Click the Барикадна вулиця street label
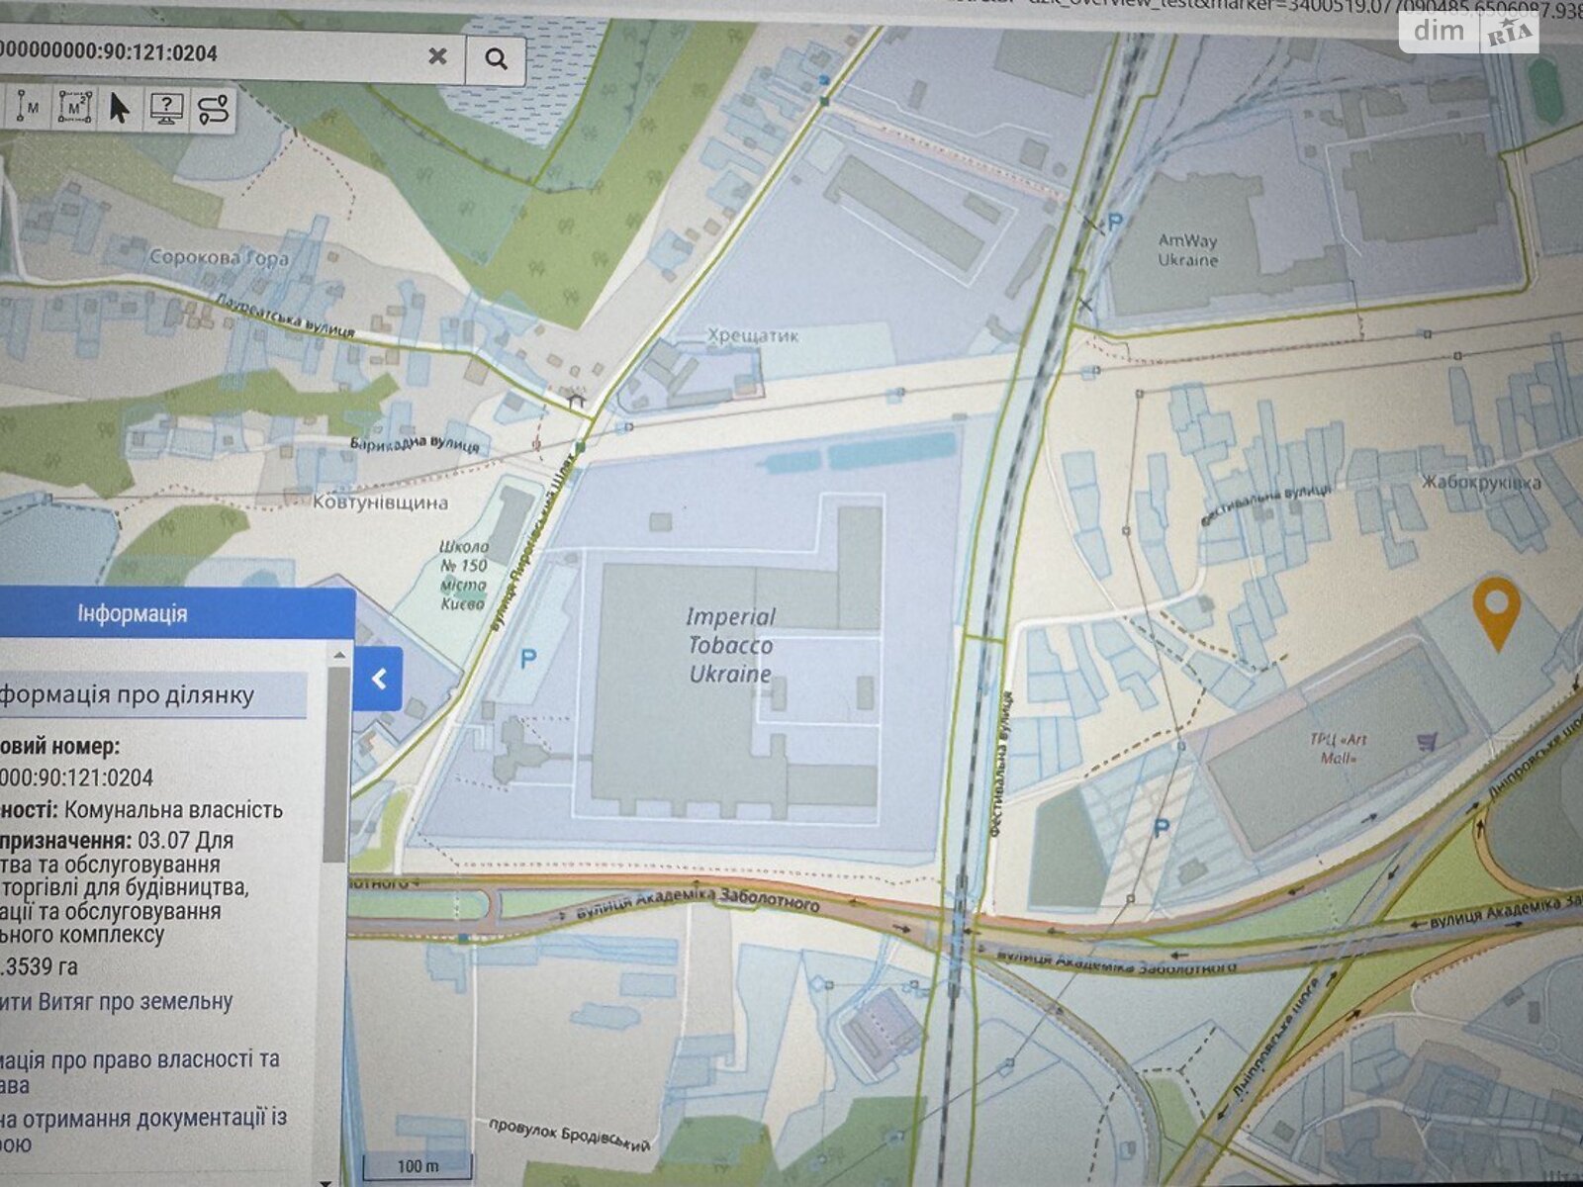1583x1187 pixels. tap(415, 443)
